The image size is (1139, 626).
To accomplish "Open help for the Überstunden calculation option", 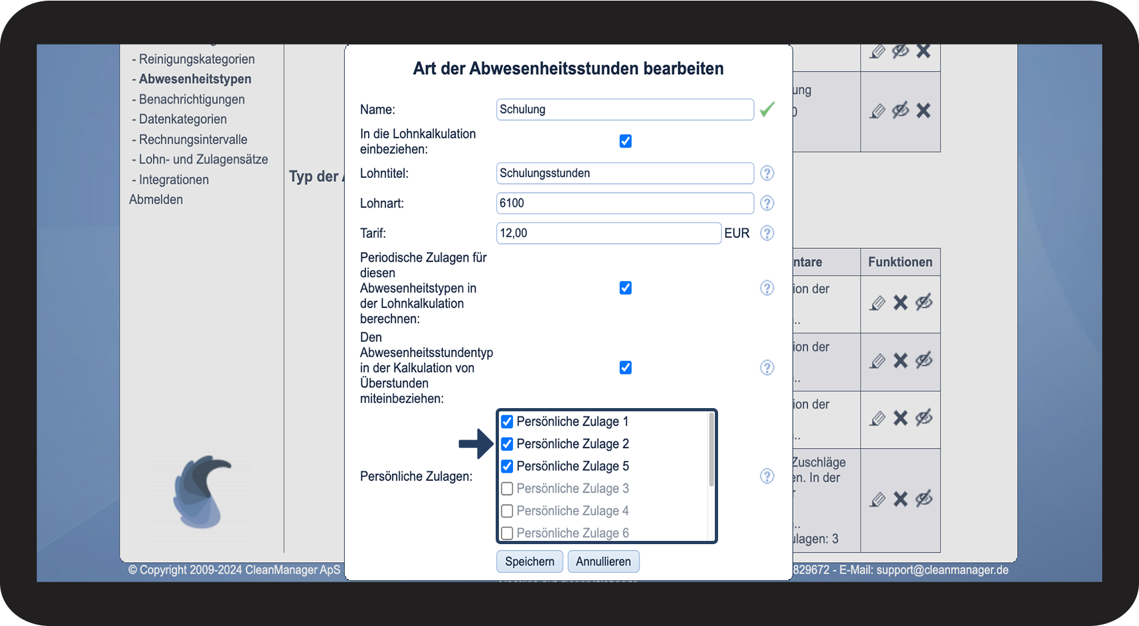I will [766, 367].
